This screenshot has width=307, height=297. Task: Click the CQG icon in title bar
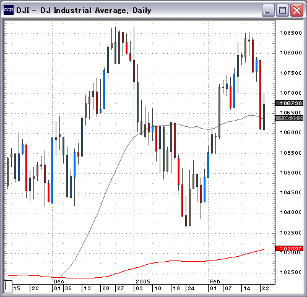coord(9,10)
